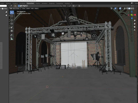Click the red X axis gizmo ball
138x103 pixels.
[x=135, y=15]
